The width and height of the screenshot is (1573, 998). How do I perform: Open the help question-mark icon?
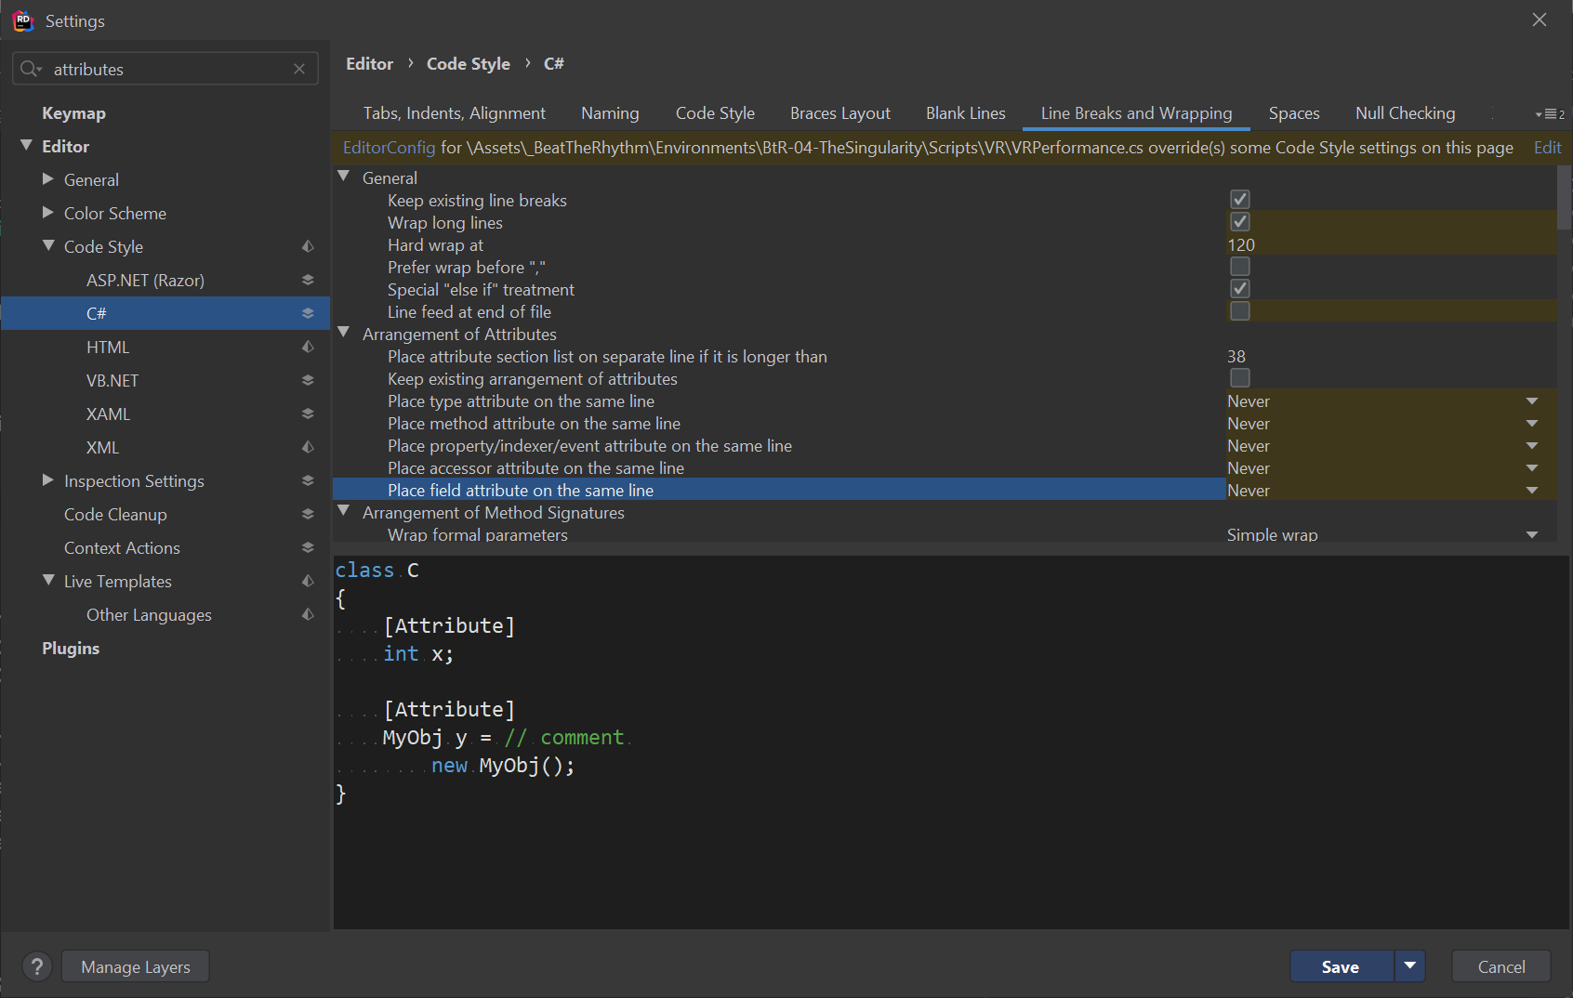tap(36, 966)
